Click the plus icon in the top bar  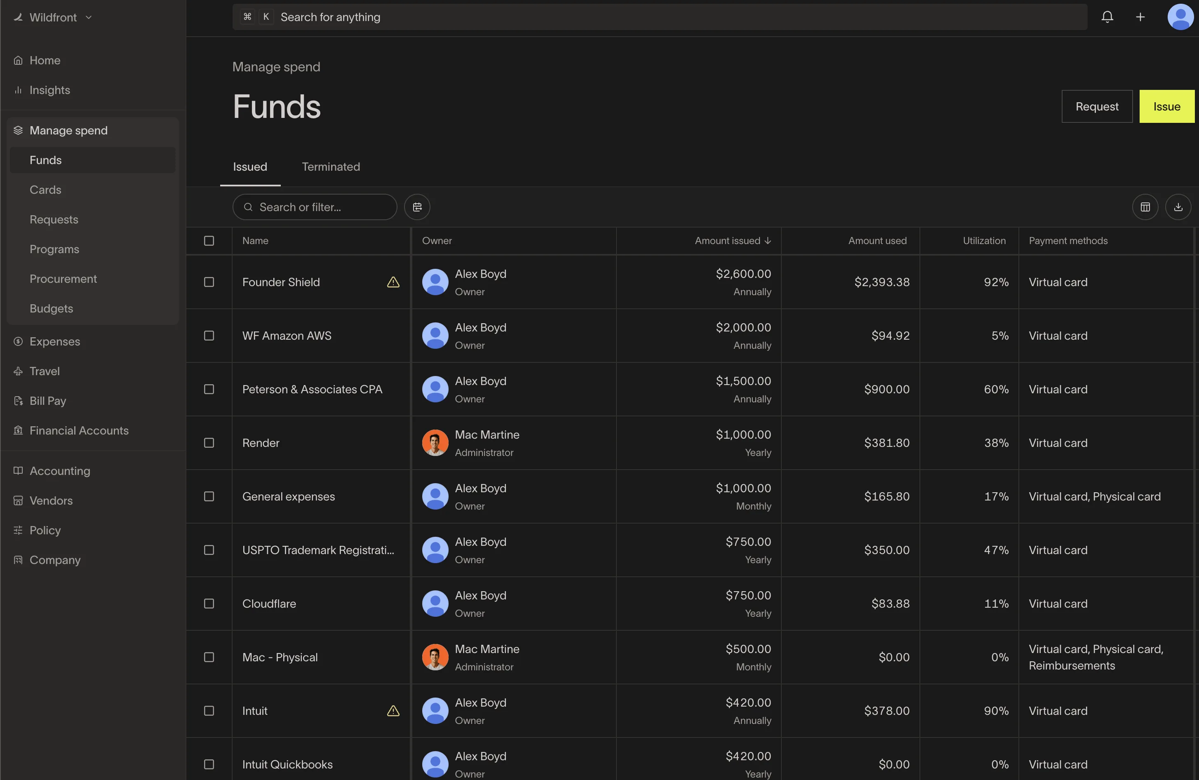tap(1140, 16)
